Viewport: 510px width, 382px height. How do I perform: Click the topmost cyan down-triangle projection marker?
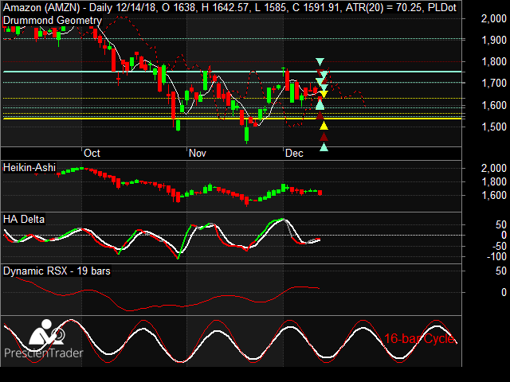click(320, 61)
